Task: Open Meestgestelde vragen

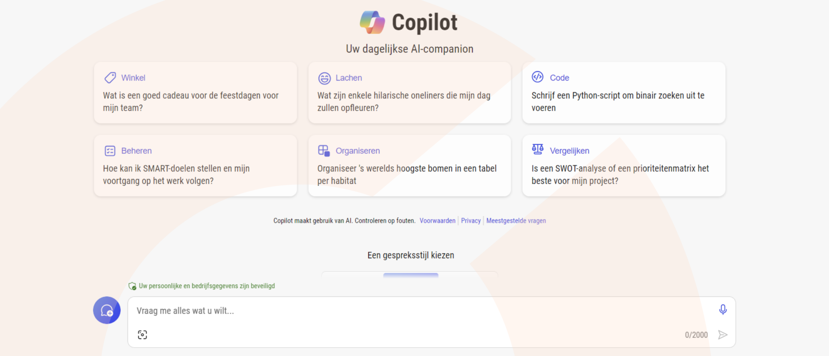Action: point(516,221)
